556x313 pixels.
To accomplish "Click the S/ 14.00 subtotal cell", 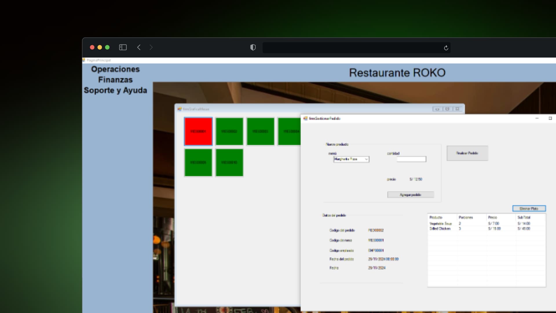I will pyautogui.click(x=524, y=223).
